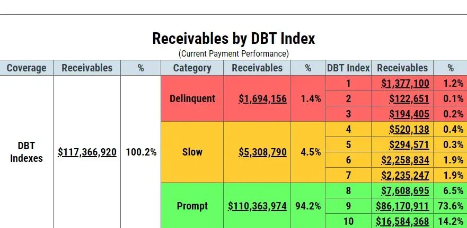
Task: Click DBT Index 3 amount $194,405
Action: (x=409, y=114)
